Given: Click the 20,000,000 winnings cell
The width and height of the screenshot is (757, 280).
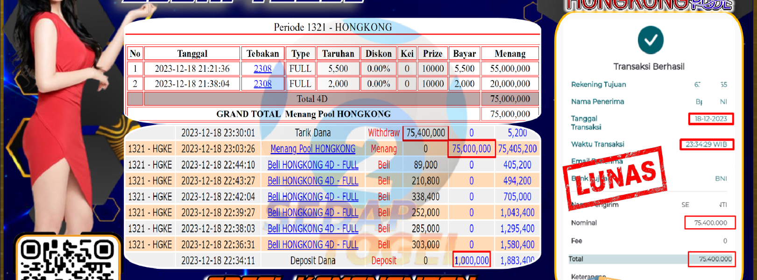Looking at the screenshot, I should [x=510, y=84].
